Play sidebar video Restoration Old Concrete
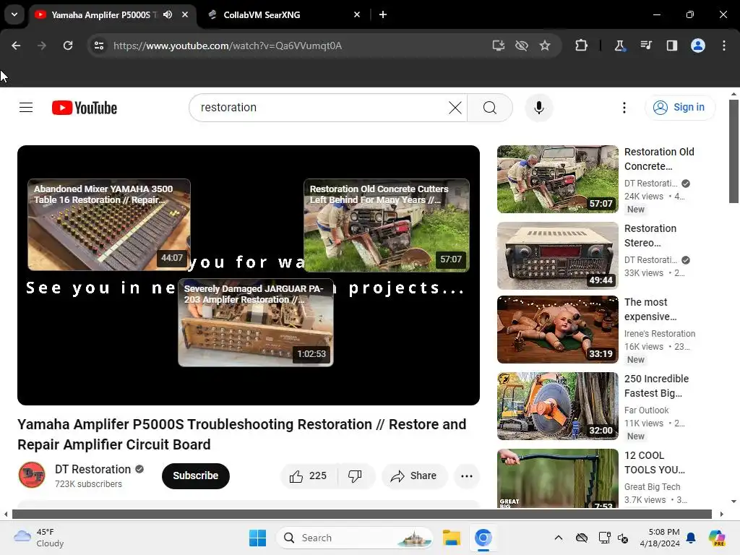The image size is (740, 555). point(557,179)
